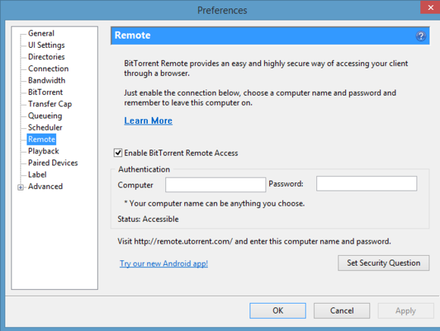440x331 pixels.
Task: Click the Apply button
Action: [x=406, y=311]
